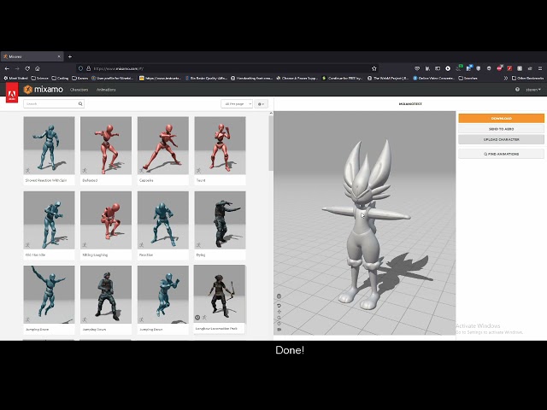
Task: Reload the page with refresh icon
Action: [x=27, y=68]
